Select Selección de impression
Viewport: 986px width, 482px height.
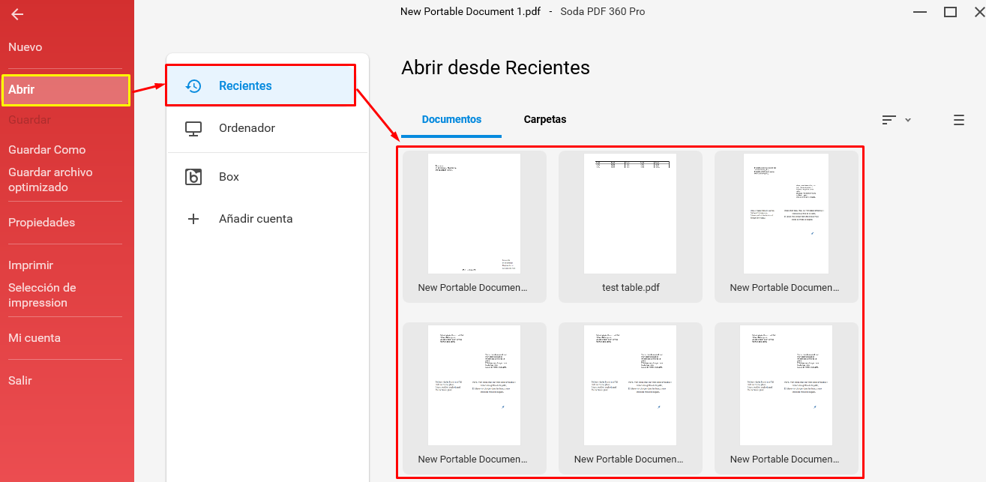pos(42,295)
